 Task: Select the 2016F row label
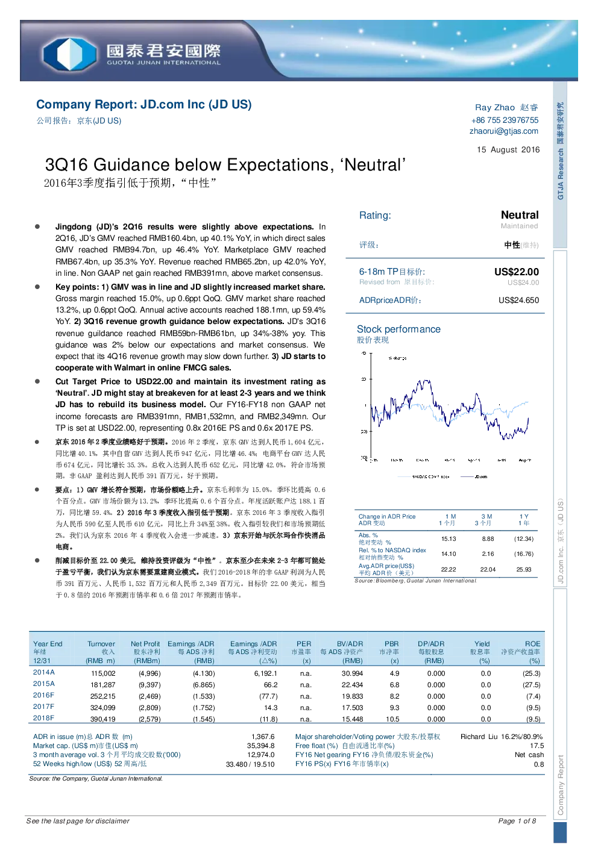click(x=43, y=695)
